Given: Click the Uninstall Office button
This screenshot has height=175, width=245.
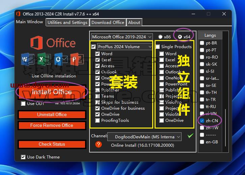Looking at the screenshot, I should pyautogui.click(x=52, y=115).
